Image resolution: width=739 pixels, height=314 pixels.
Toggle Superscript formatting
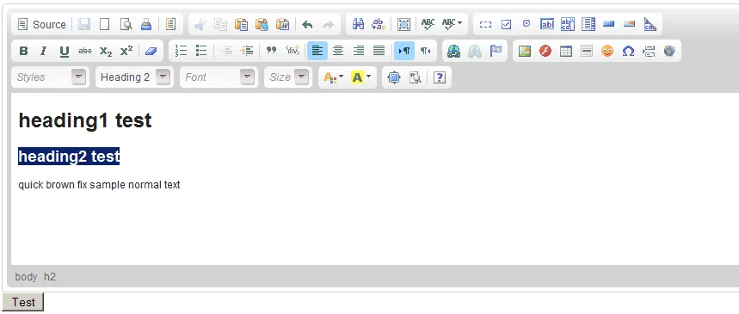[126, 51]
